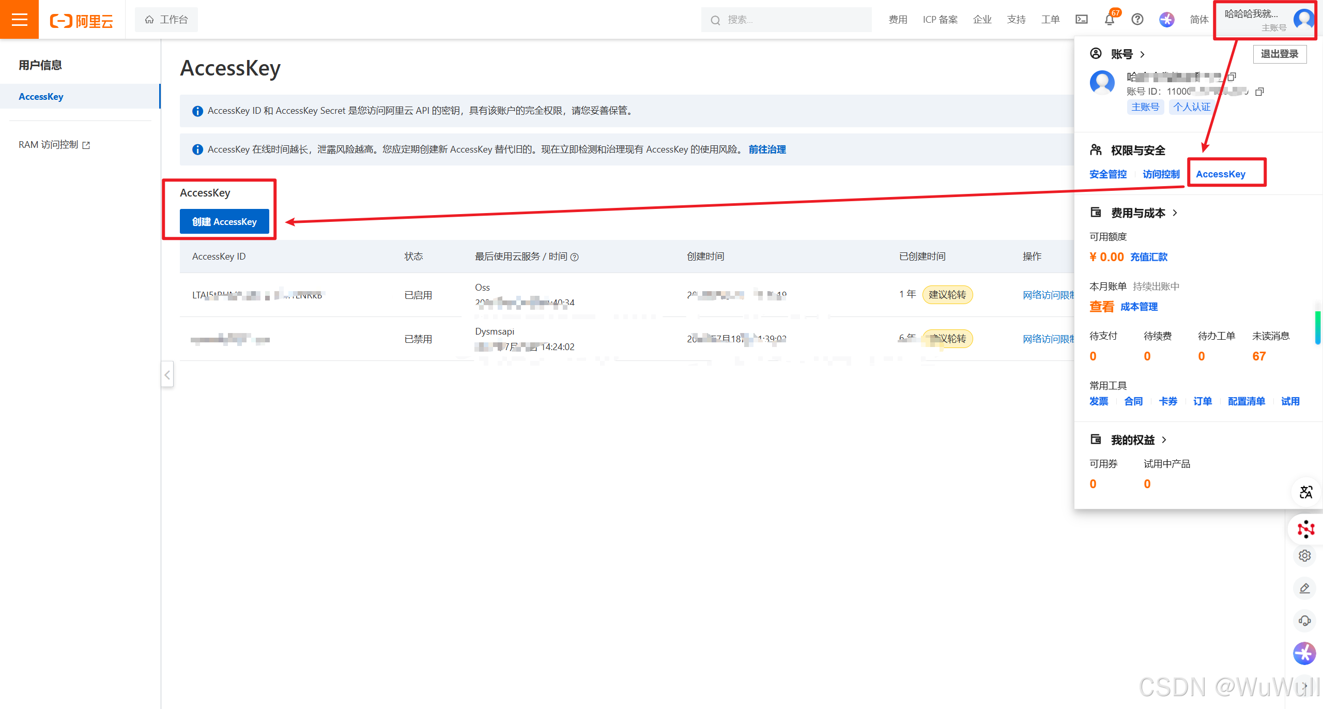The width and height of the screenshot is (1323, 709).
Task: Click the red network graph floating icon
Action: click(x=1306, y=529)
